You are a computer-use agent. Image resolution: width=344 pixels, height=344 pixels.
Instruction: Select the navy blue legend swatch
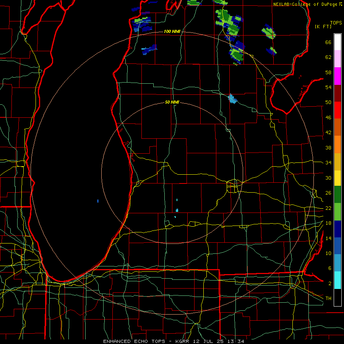pyautogui.click(x=338, y=229)
